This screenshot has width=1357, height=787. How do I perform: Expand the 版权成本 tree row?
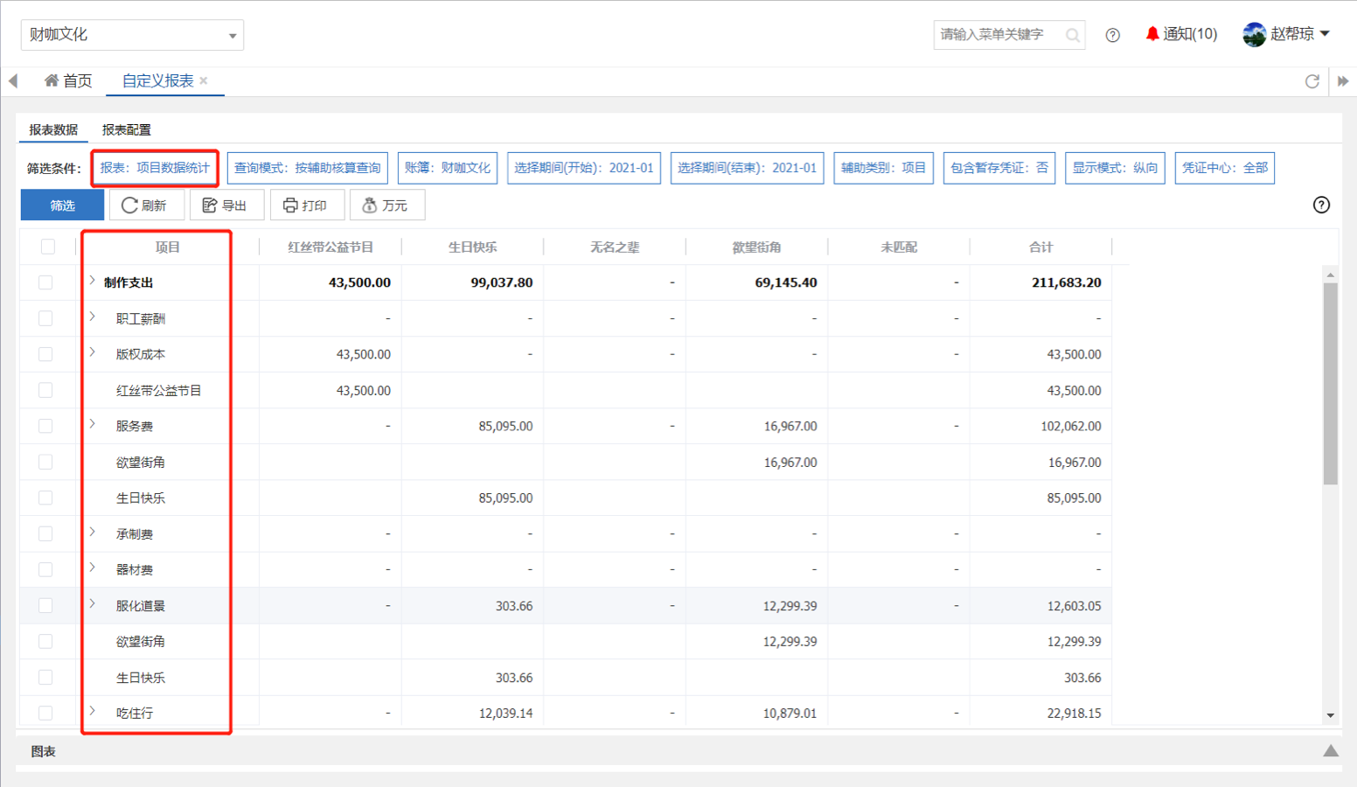93,352
